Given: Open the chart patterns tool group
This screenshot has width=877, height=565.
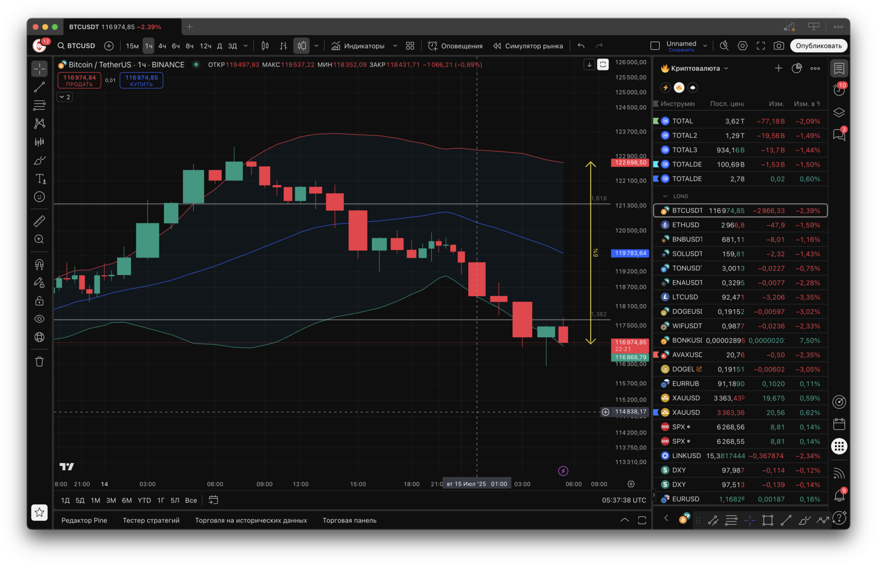Looking at the screenshot, I should (x=40, y=124).
